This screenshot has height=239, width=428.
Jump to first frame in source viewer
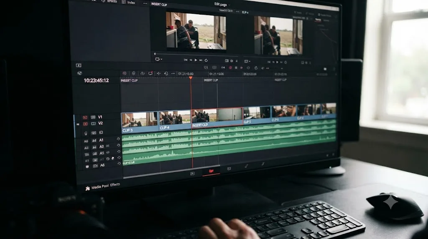pyautogui.click(x=186, y=60)
